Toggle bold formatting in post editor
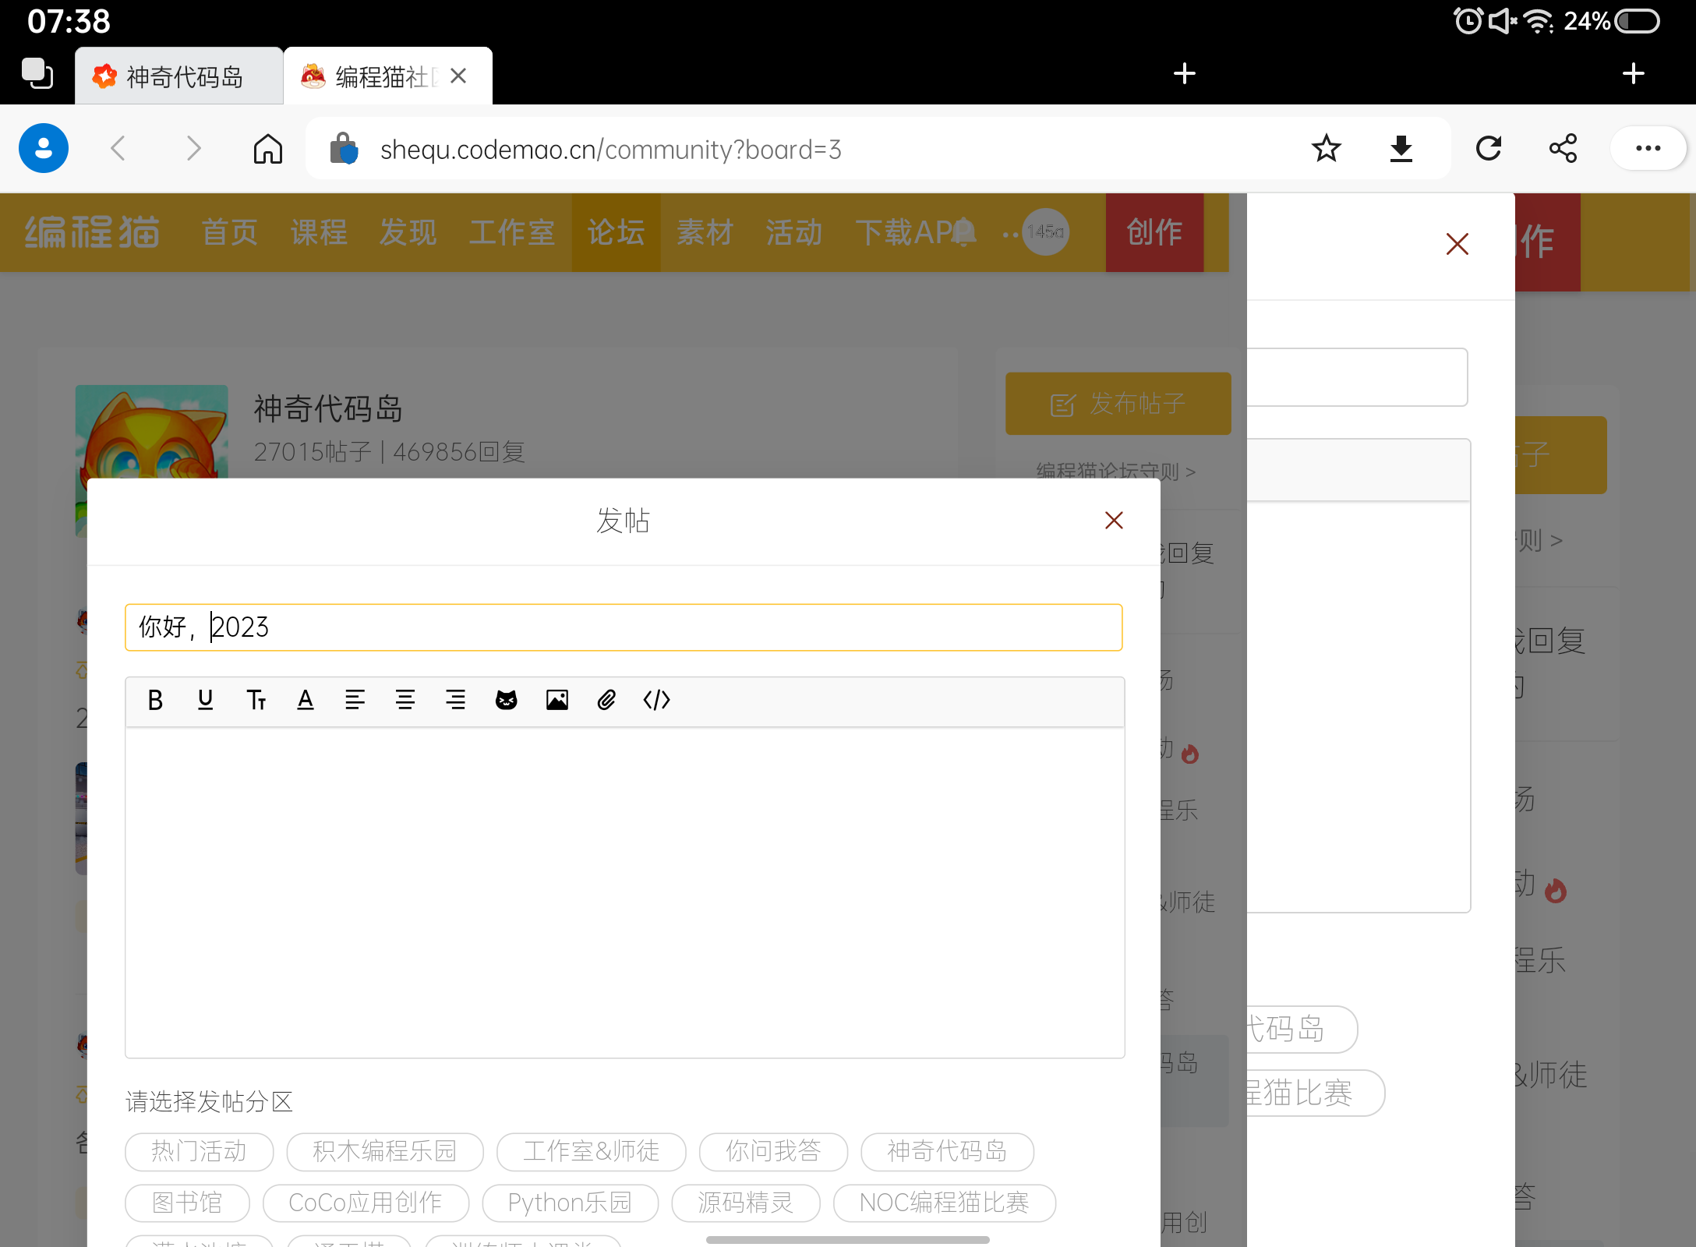Image resolution: width=1696 pixels, height=1247 pixels. (155, 701)
